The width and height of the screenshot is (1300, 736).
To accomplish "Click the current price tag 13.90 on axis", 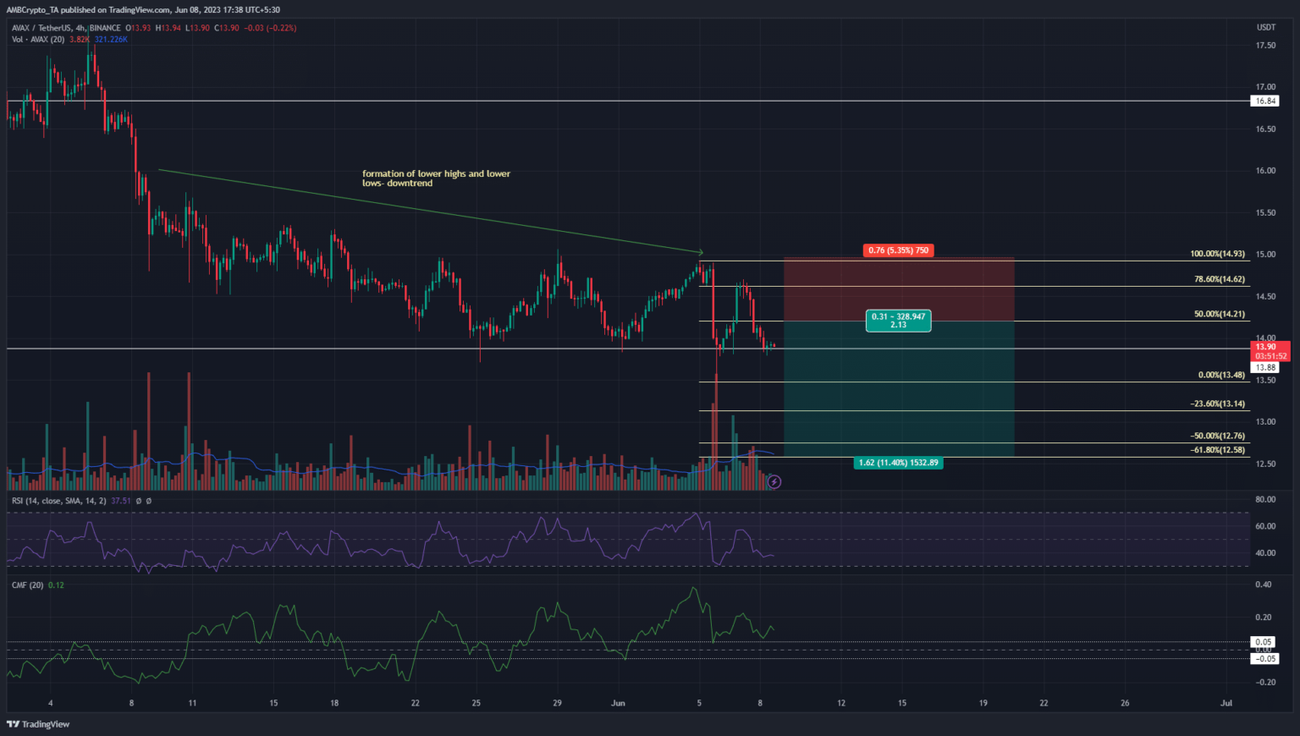I will pos(1266,347).
